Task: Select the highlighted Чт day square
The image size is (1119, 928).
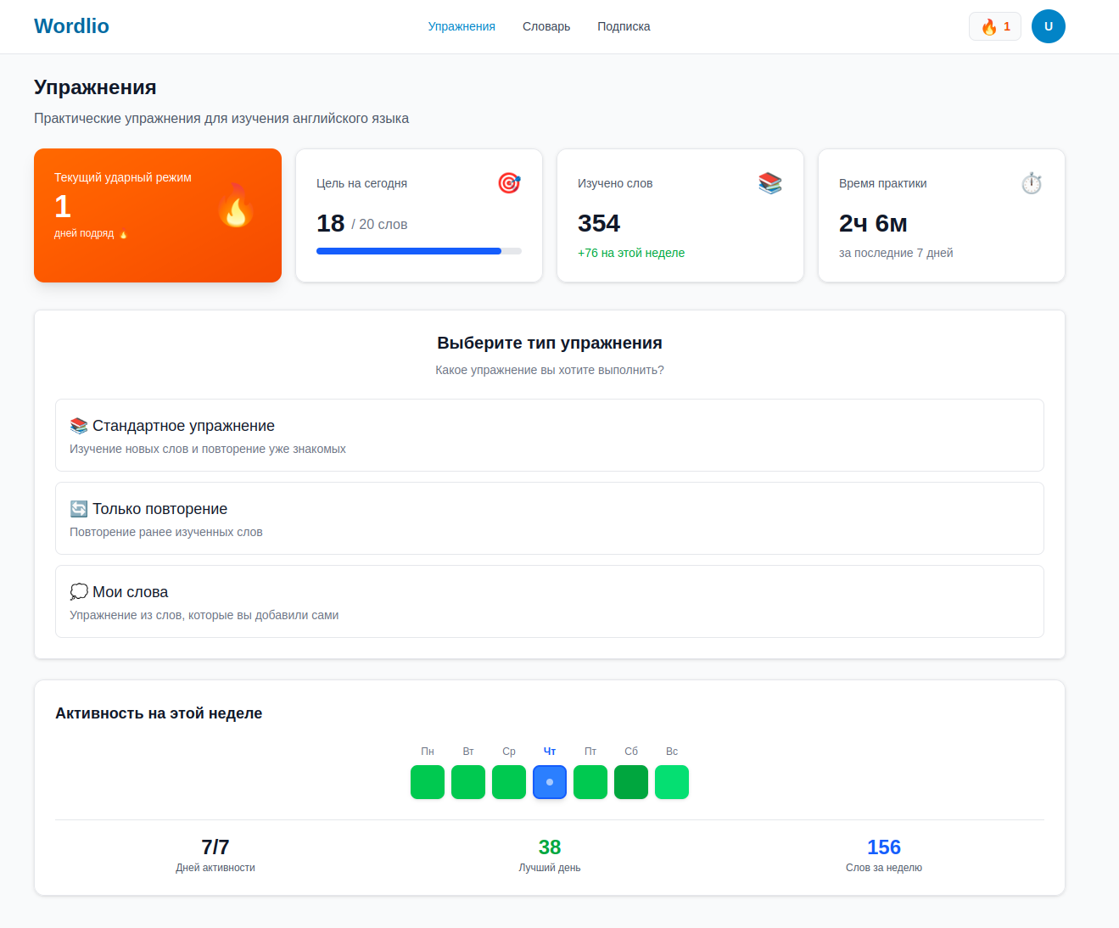Action: 549,781
